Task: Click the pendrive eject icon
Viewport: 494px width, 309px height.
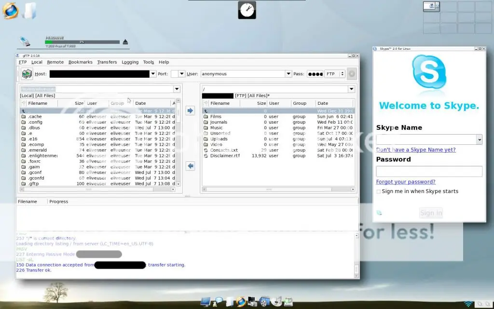Action: (125, 42)
